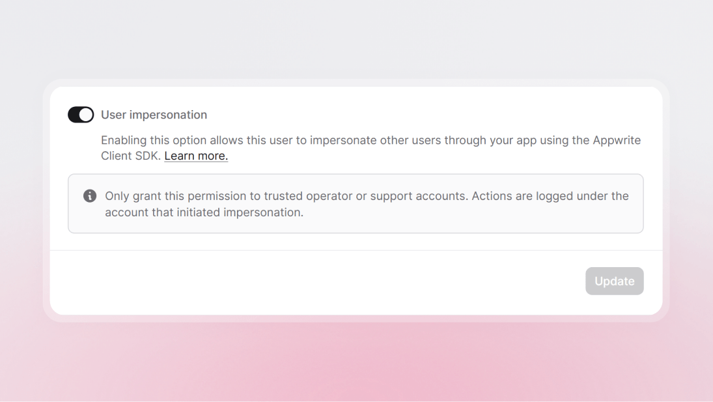Click the white knob of the toggle
The image size is (713, 402).
pyautogui.click(x=86, y=115)
